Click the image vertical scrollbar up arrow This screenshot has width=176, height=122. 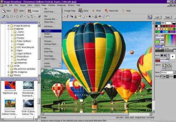tap(153, 23)
